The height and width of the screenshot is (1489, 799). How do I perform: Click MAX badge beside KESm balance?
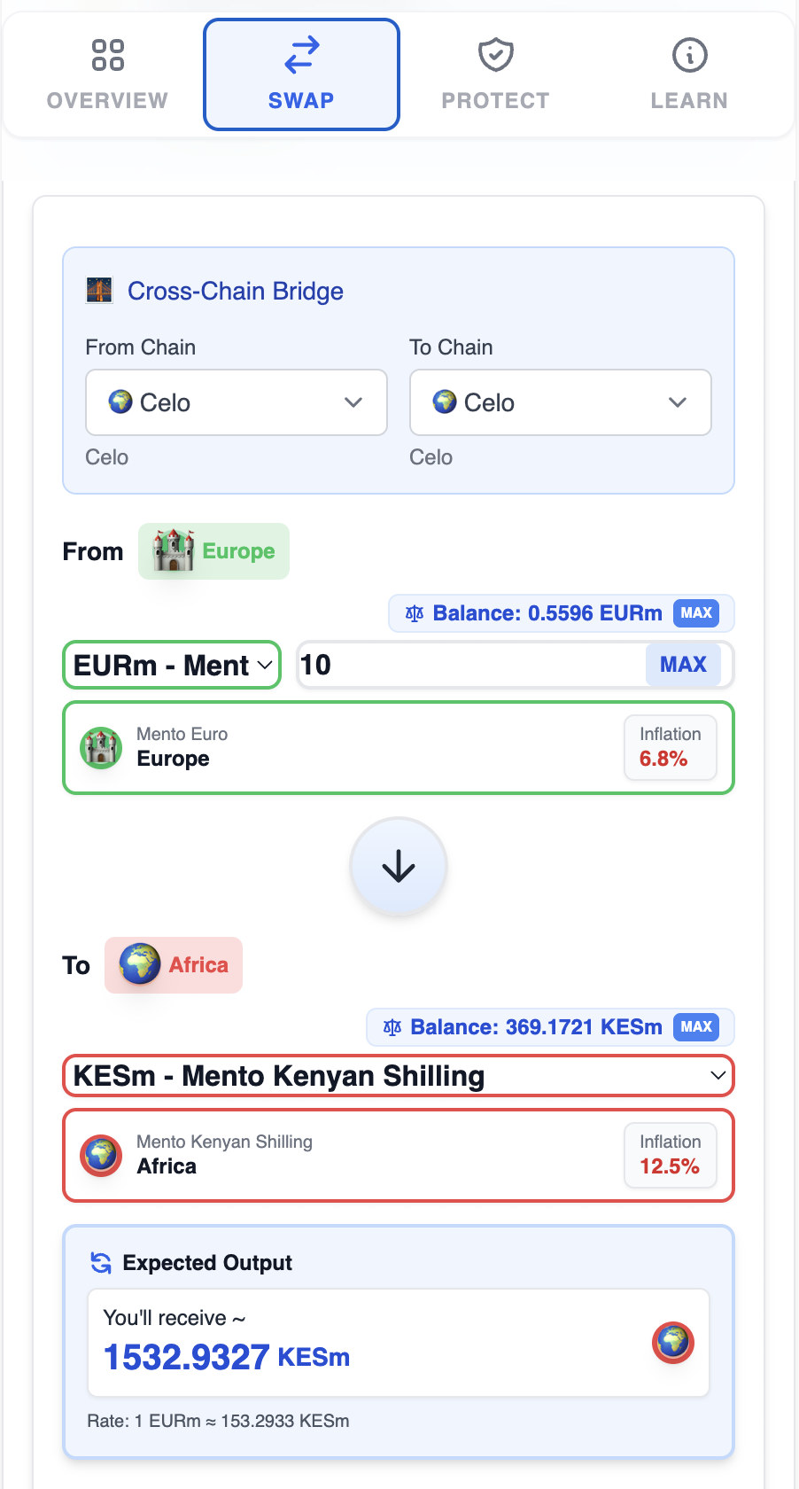696,1027
